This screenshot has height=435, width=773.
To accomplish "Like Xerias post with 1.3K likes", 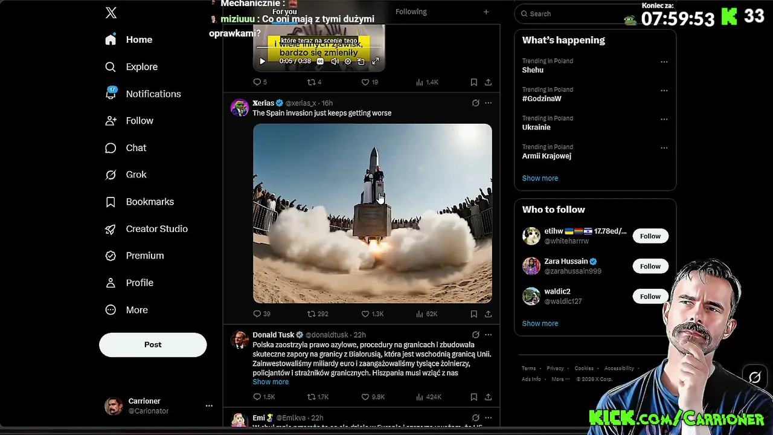I will [372, 314].
